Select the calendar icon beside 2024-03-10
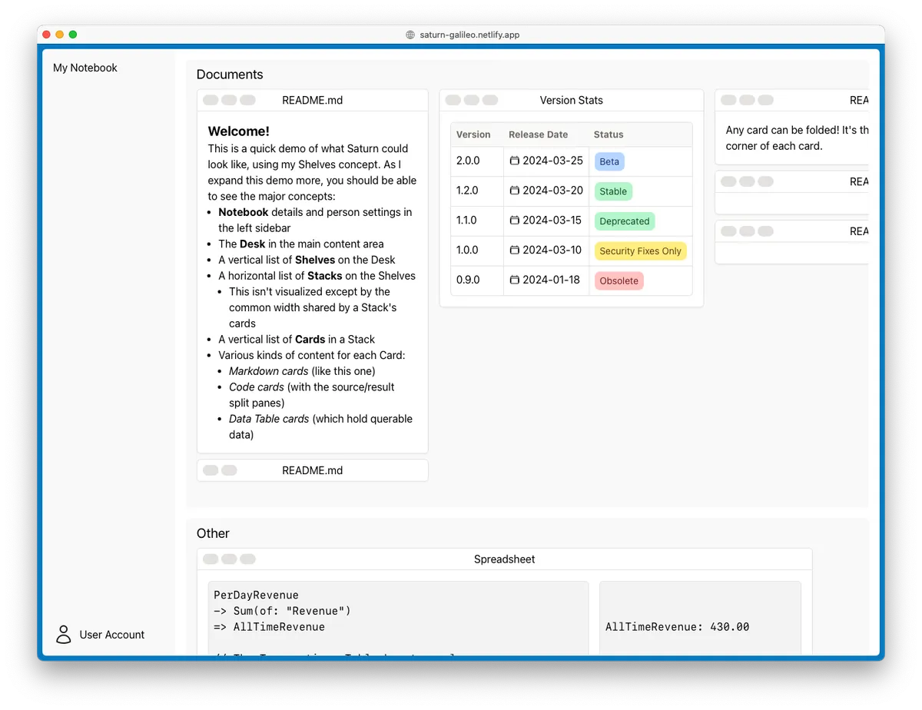The image size is (922, 710). (515, 250)
